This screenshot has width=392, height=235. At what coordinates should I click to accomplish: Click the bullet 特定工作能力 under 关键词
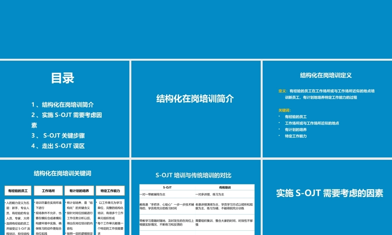coord(296,136)
